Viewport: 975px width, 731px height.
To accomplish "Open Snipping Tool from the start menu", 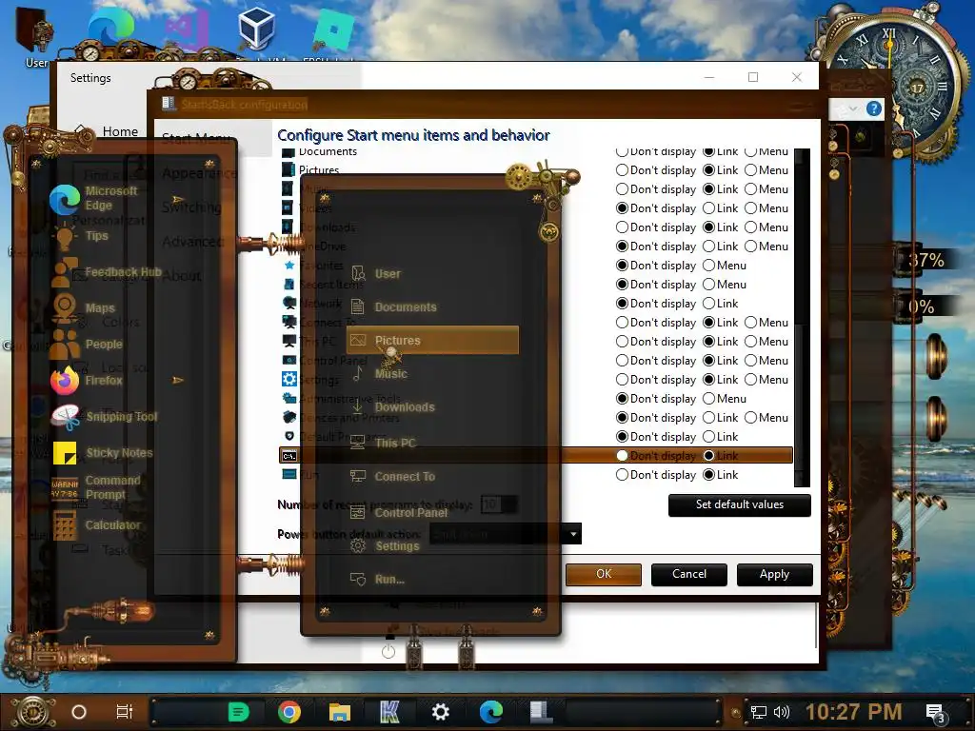I will (105, 417).
